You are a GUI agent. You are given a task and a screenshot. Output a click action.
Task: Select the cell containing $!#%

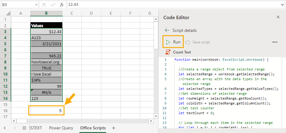[46, 80]
